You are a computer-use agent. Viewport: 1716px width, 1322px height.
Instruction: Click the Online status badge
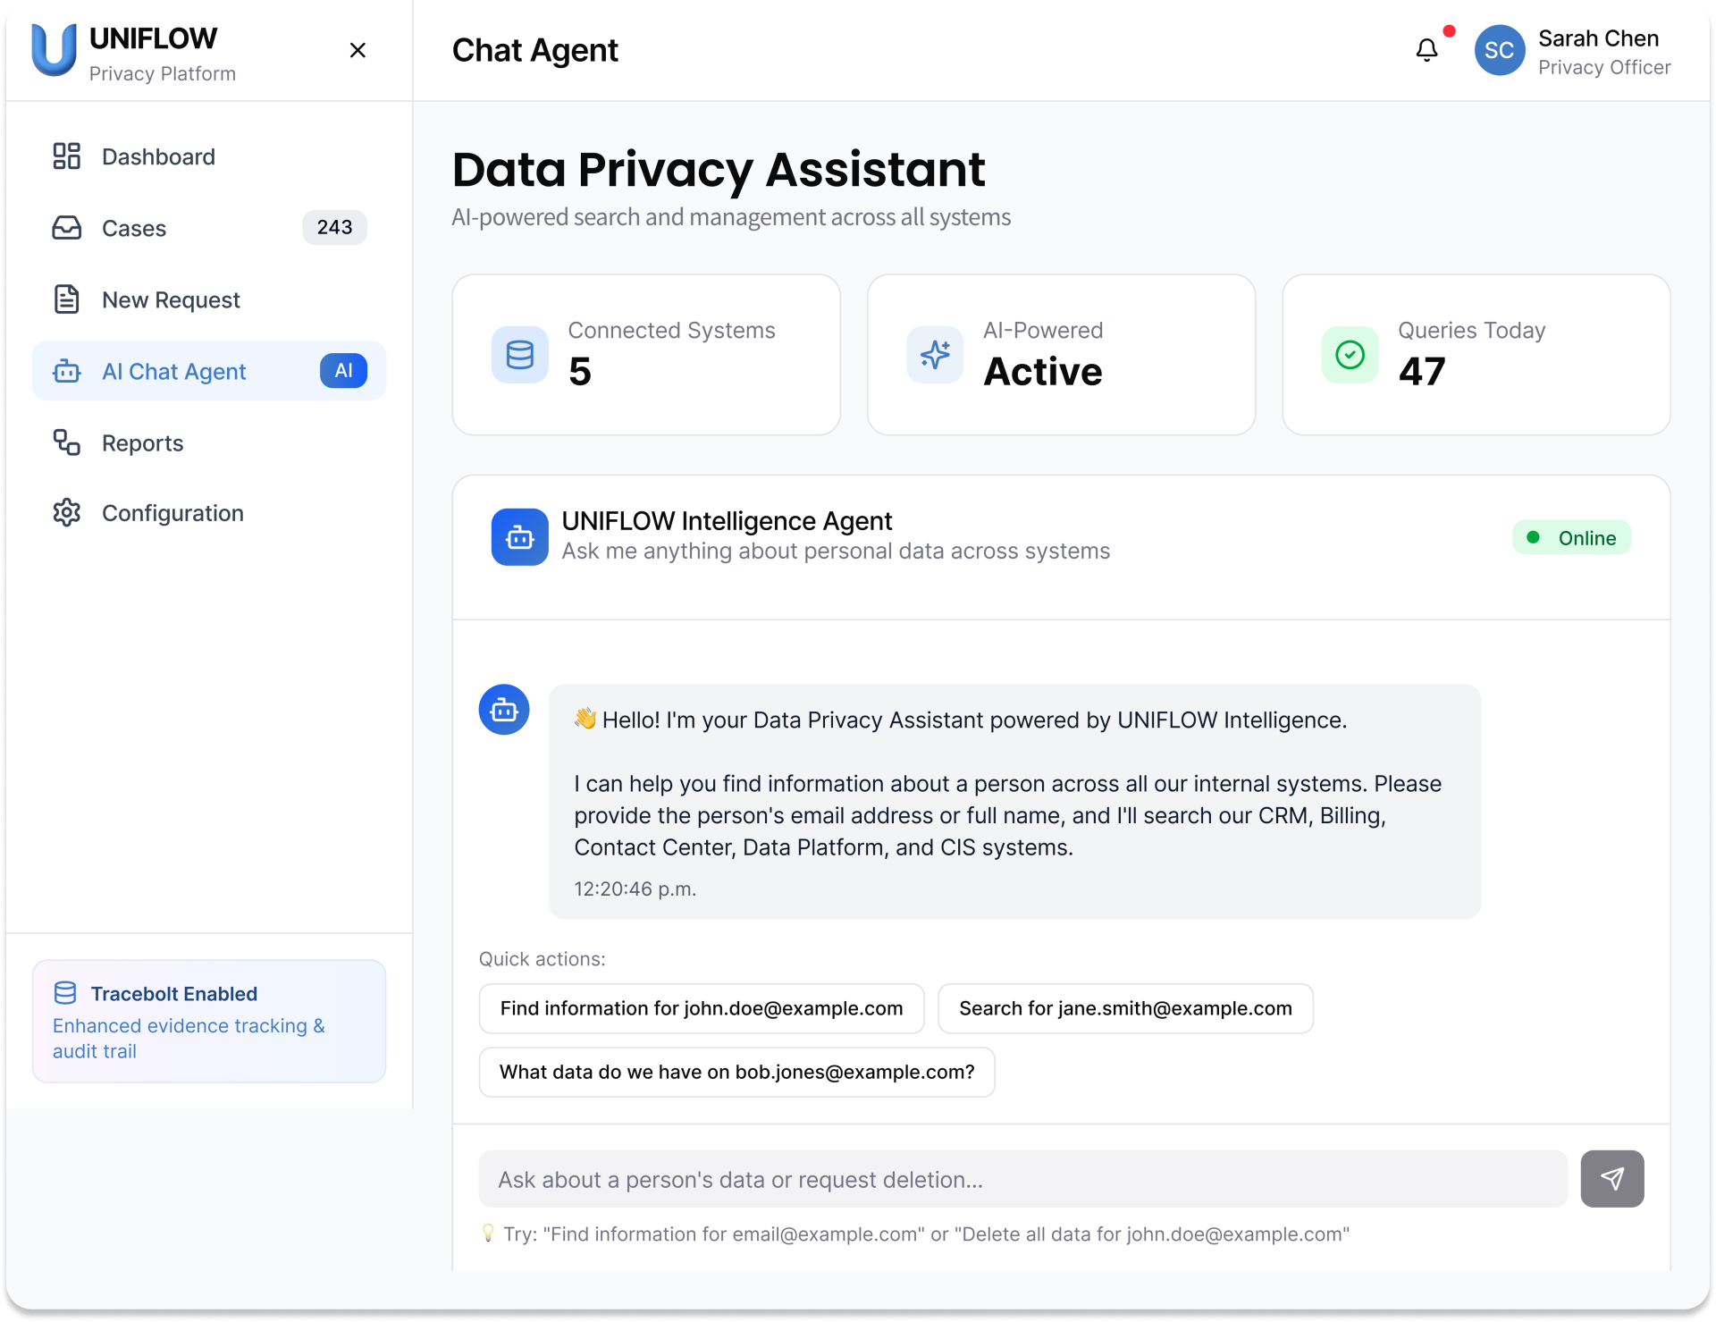1571,537
